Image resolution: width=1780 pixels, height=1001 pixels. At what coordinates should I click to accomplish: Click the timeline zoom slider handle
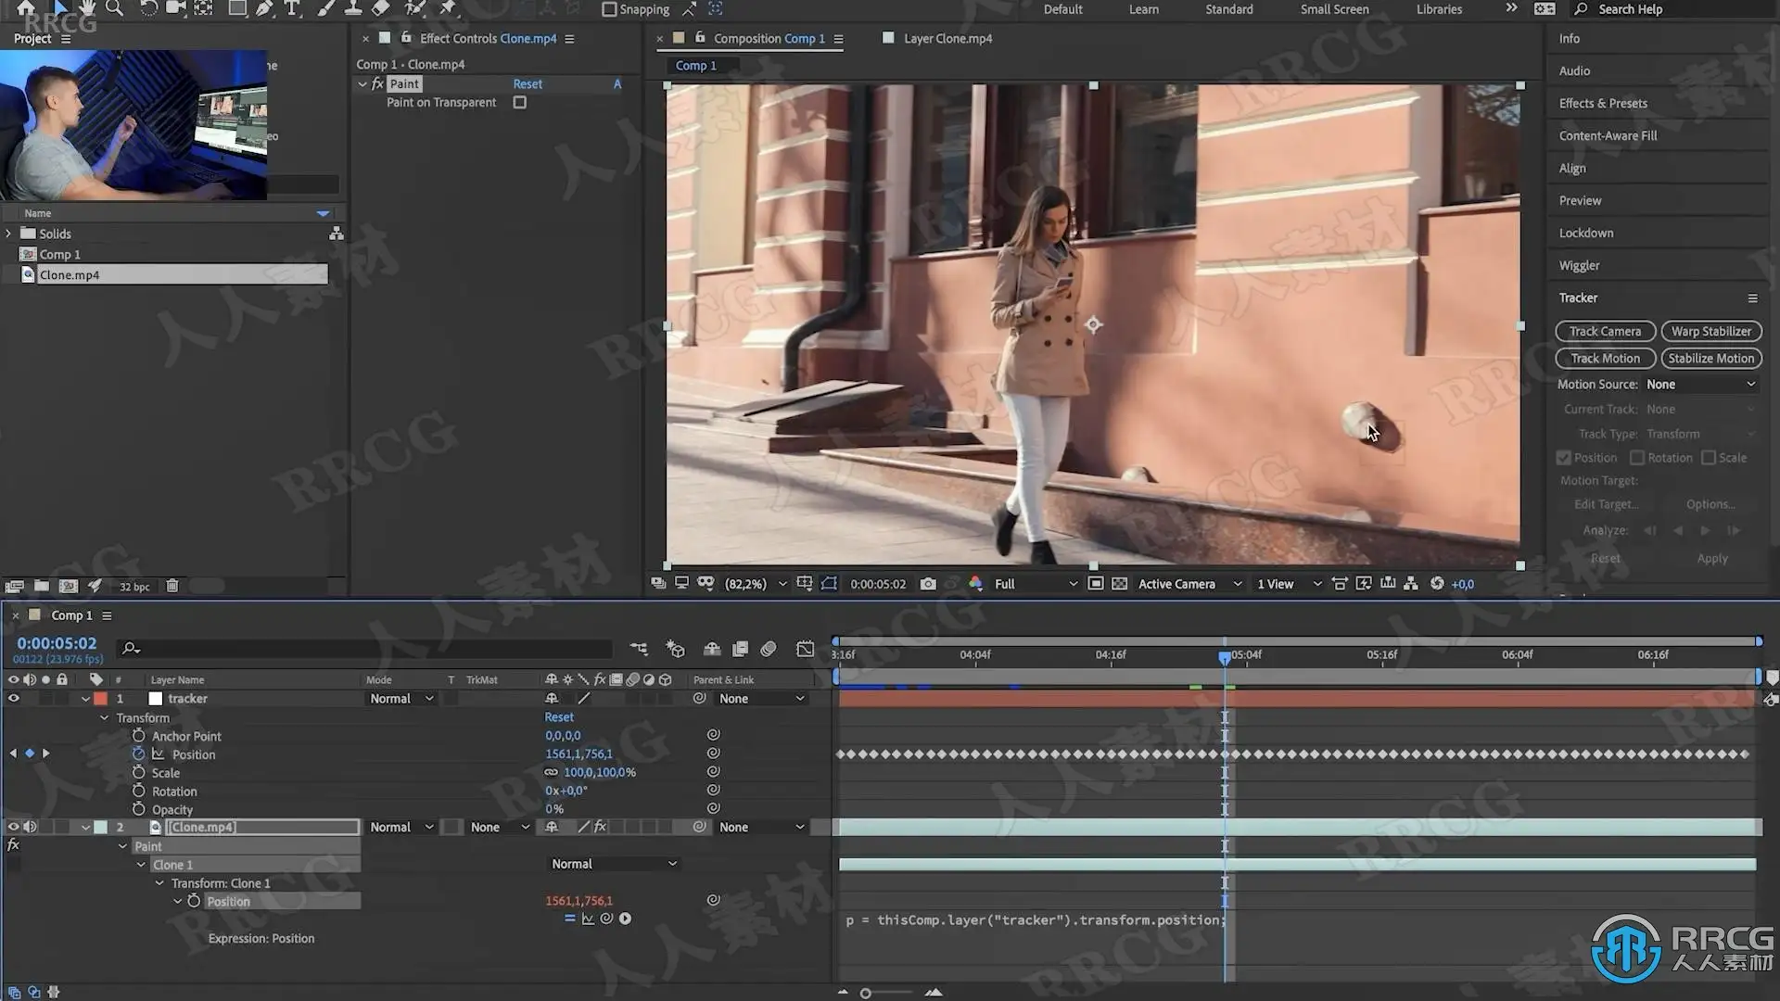pos(865,994)
